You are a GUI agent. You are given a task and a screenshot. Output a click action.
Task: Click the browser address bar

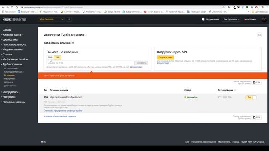click(x=120, y=8)
